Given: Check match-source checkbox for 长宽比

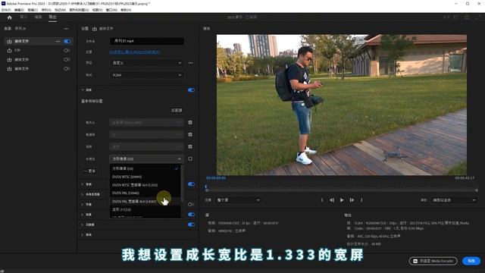Looking at the screenshot, I should [190, 158].
